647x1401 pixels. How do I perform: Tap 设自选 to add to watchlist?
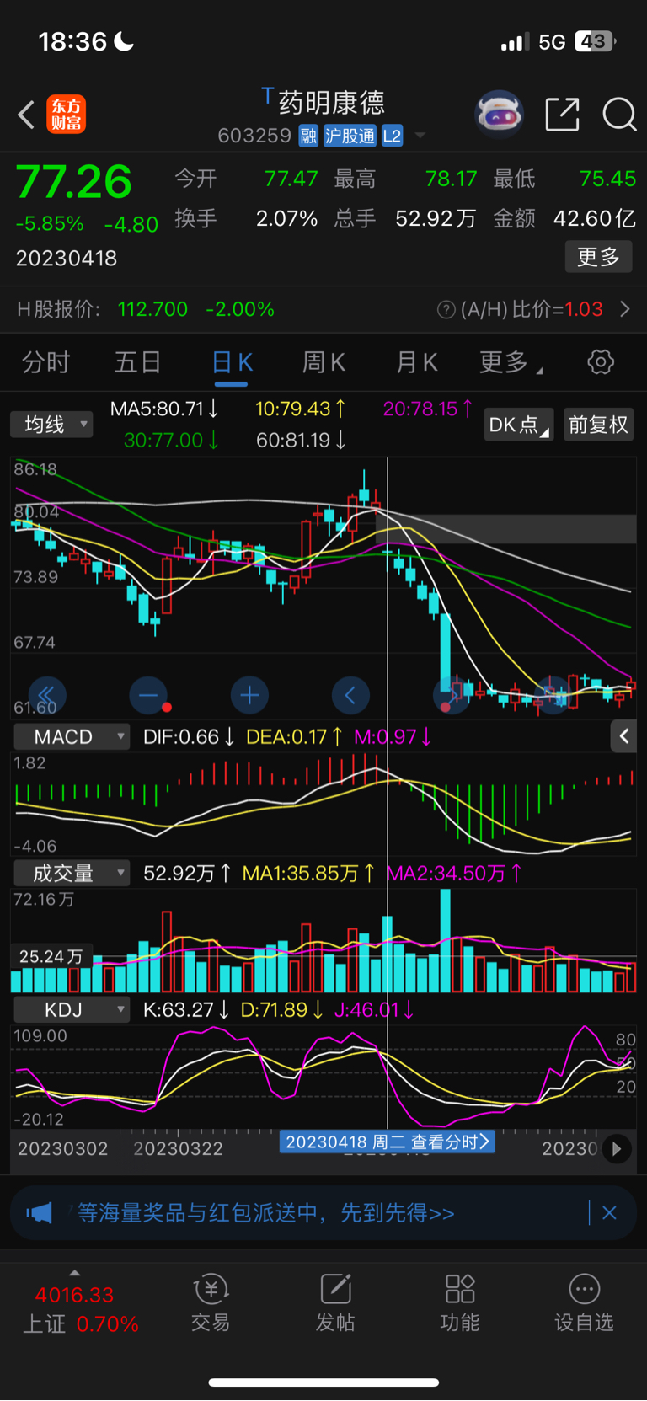click(584, 1302)
